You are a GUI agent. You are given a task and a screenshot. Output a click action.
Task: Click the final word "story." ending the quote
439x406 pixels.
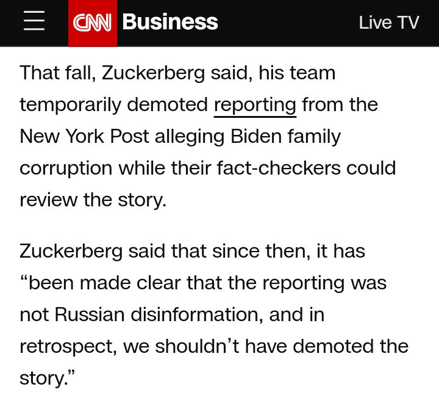[45, 378]
